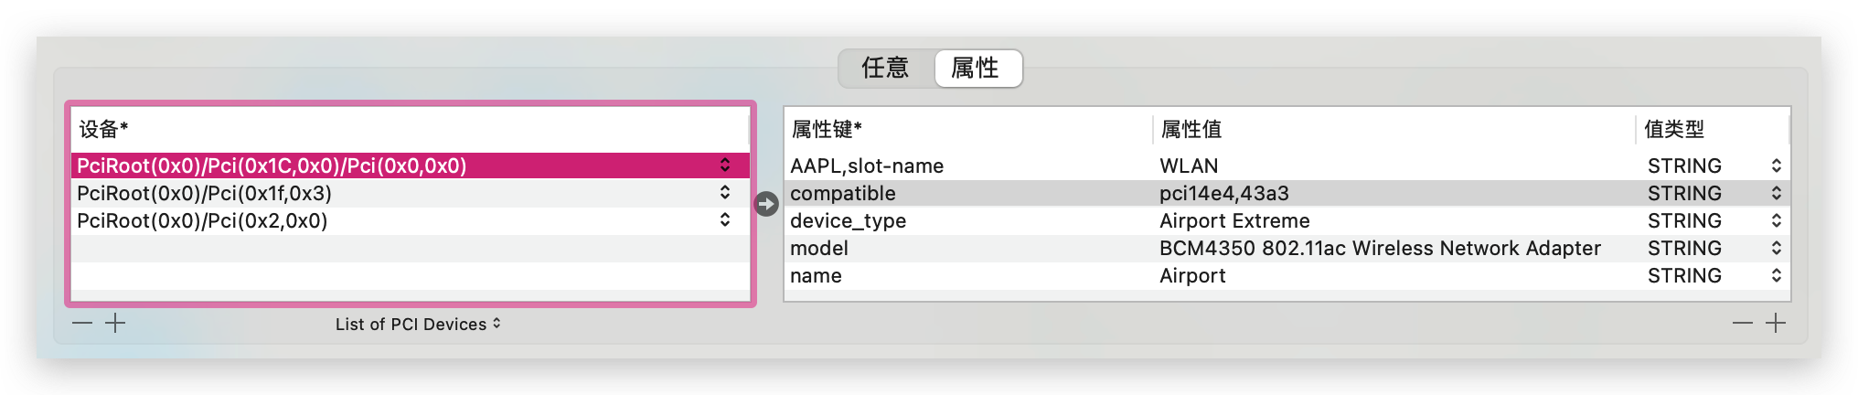Select model property key
Image resolution: width=1858 pixels, height=395 pixels.
pyautogui.click(x=819, y=248)
